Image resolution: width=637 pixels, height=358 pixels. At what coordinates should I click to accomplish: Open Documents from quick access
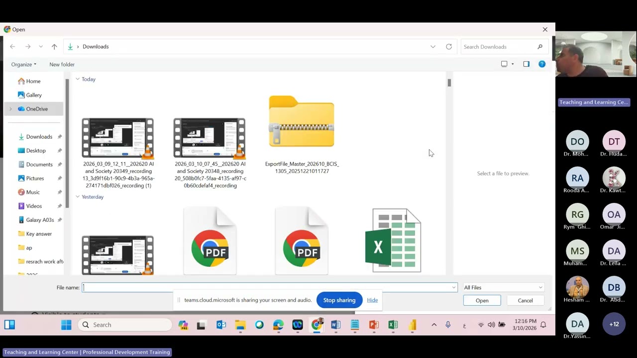pos(39,165)
